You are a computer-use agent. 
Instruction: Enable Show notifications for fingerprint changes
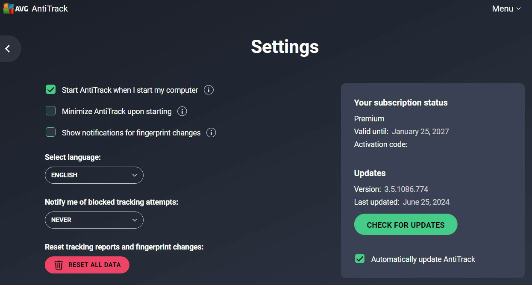click(x=51, y=132)
